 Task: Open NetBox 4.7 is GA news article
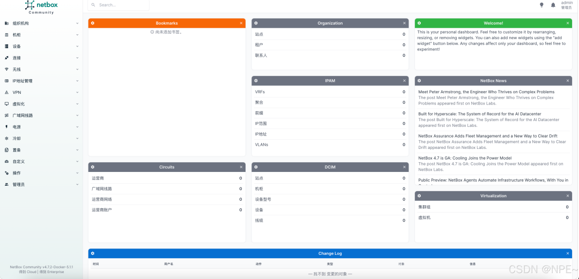point(465,158)
